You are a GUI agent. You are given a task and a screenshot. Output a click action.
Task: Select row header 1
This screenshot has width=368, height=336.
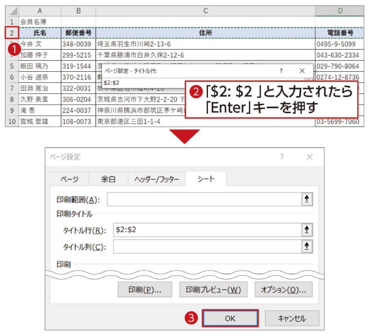pyautogui.click(x=12, y=22)
